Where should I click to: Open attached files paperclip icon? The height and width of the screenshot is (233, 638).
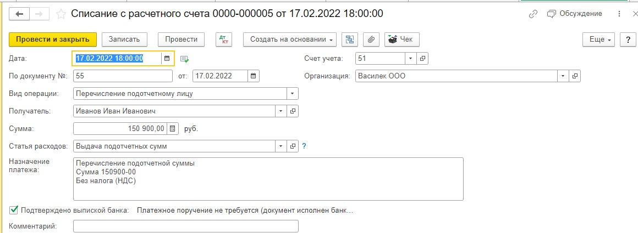click(x=371, y=39)
